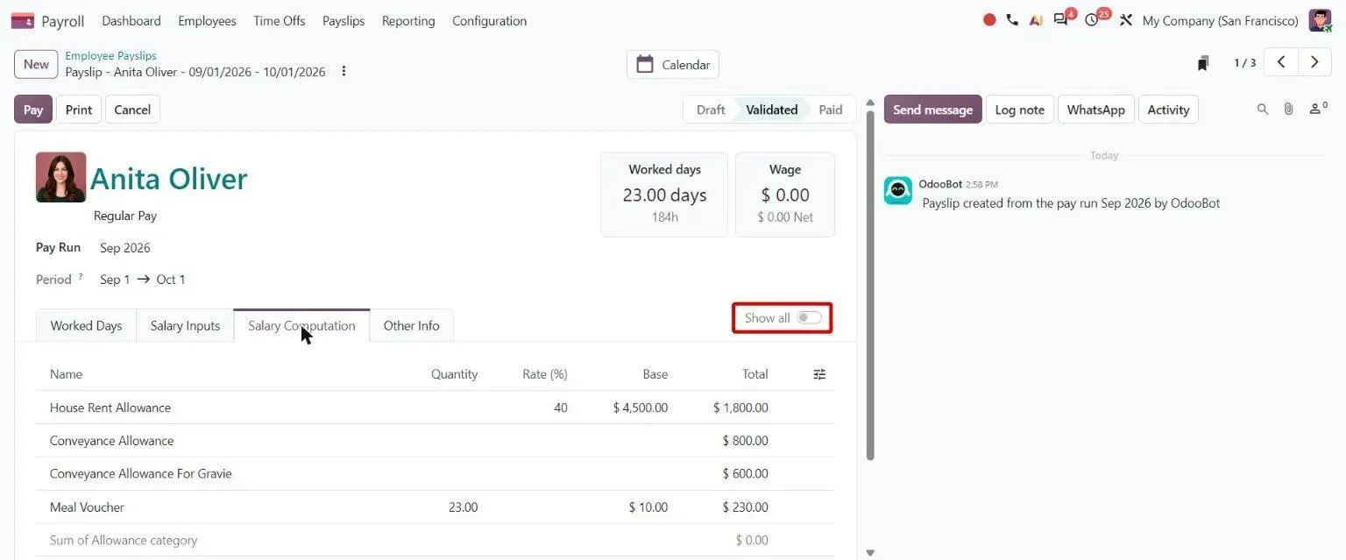Select the Validated status stage
The image size is (1346, 560).
(x=771, y=110)
